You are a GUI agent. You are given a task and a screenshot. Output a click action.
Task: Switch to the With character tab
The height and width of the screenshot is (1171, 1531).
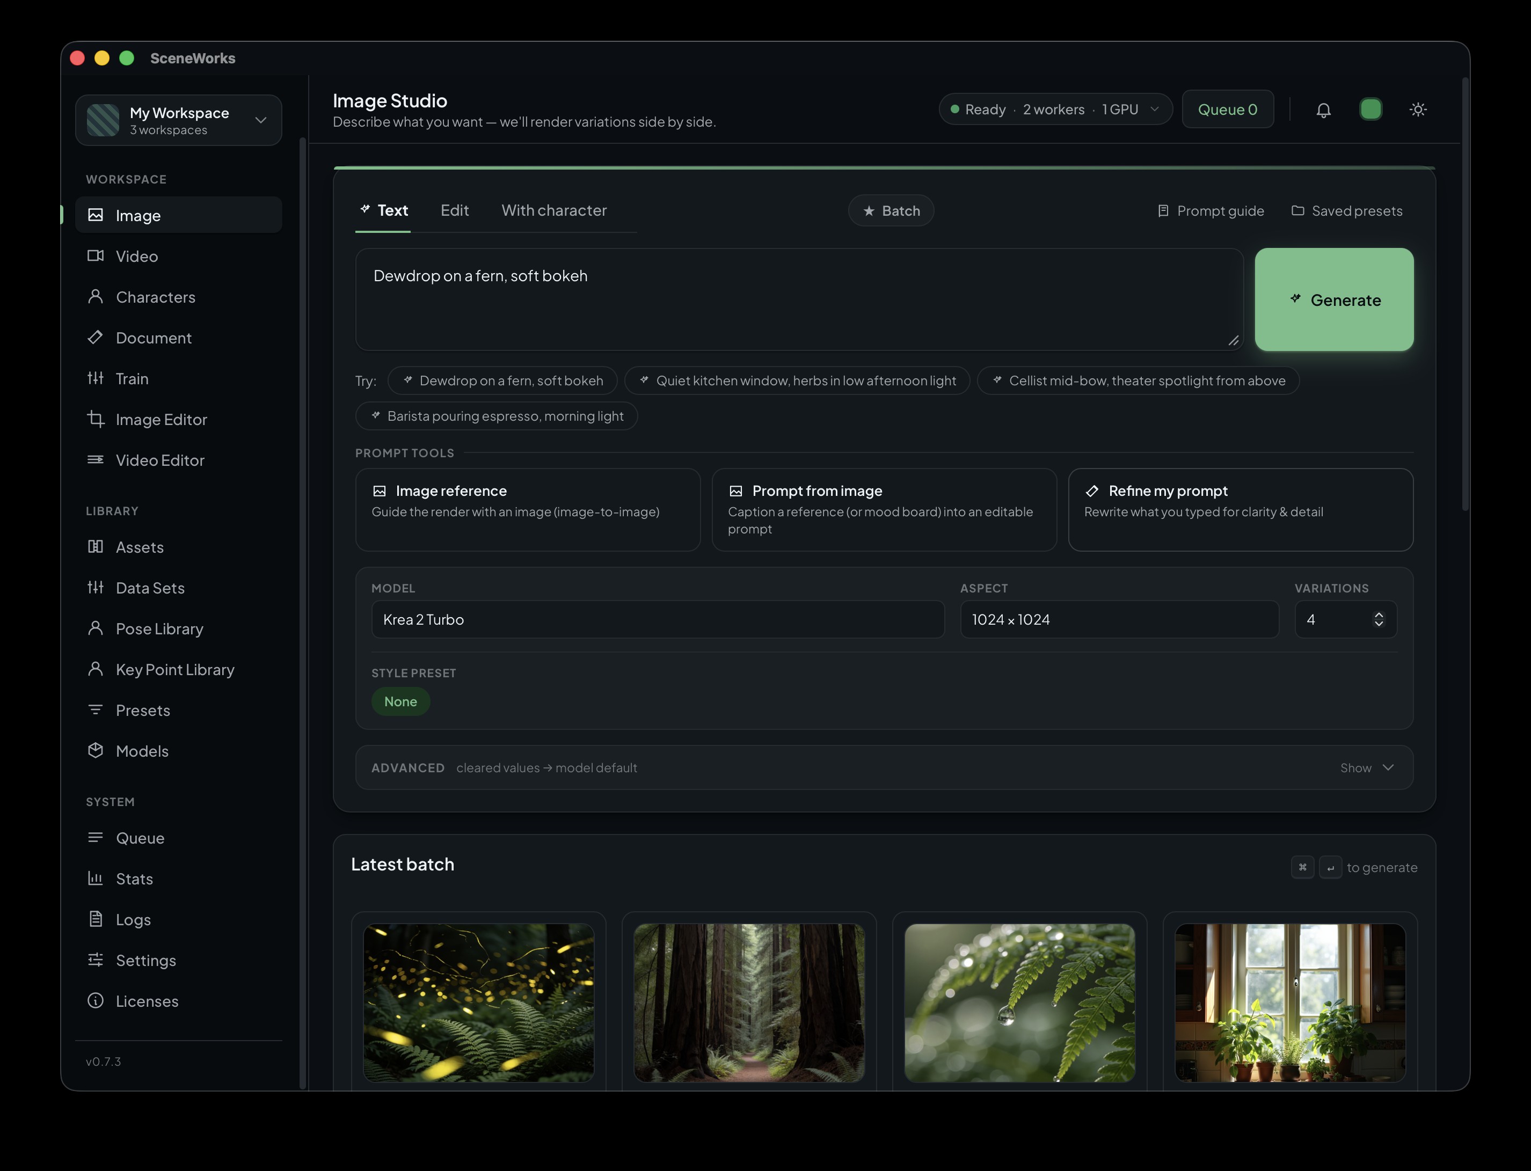pos(554,210)
